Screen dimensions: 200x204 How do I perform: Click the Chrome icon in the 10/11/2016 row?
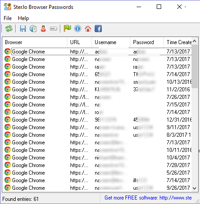tap(8, 150)
